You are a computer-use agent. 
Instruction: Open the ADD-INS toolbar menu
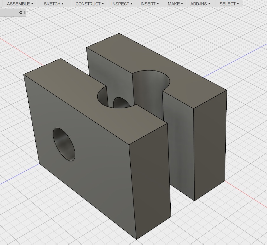(x=200, y=4)
